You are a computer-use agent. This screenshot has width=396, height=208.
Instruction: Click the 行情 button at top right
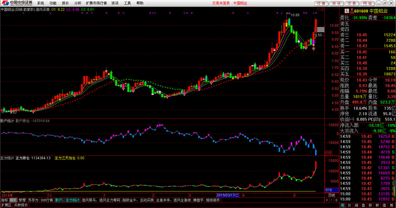pyautogui.click(x=321, y=3)
